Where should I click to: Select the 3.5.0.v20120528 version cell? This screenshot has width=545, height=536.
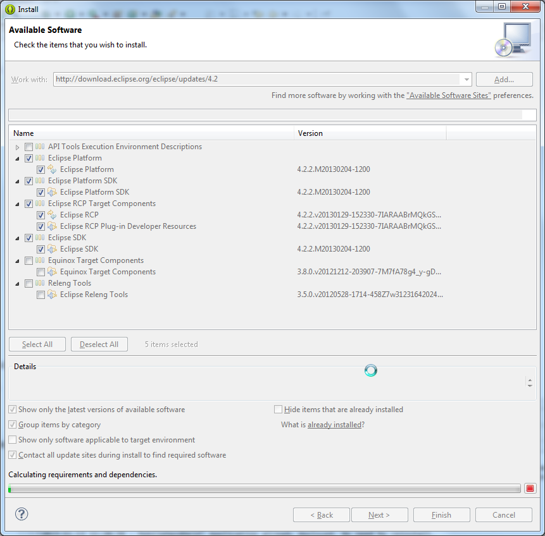coord(370,295)
